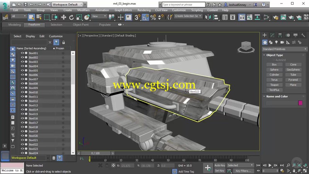309x174 pixels.
Task: Open the Create panel tab
Action: point(265,35)
